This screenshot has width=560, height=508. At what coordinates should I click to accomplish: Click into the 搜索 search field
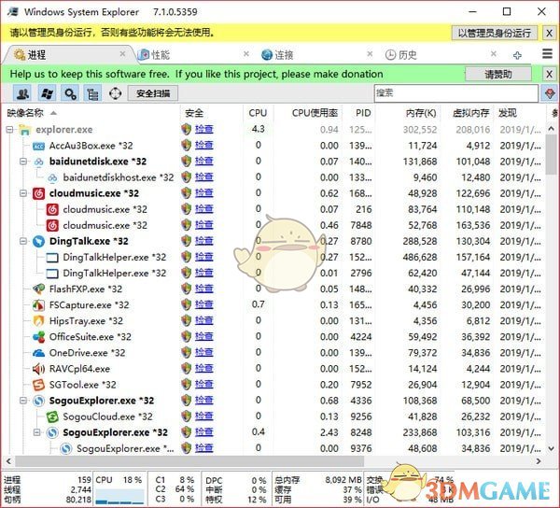[455, 93]
